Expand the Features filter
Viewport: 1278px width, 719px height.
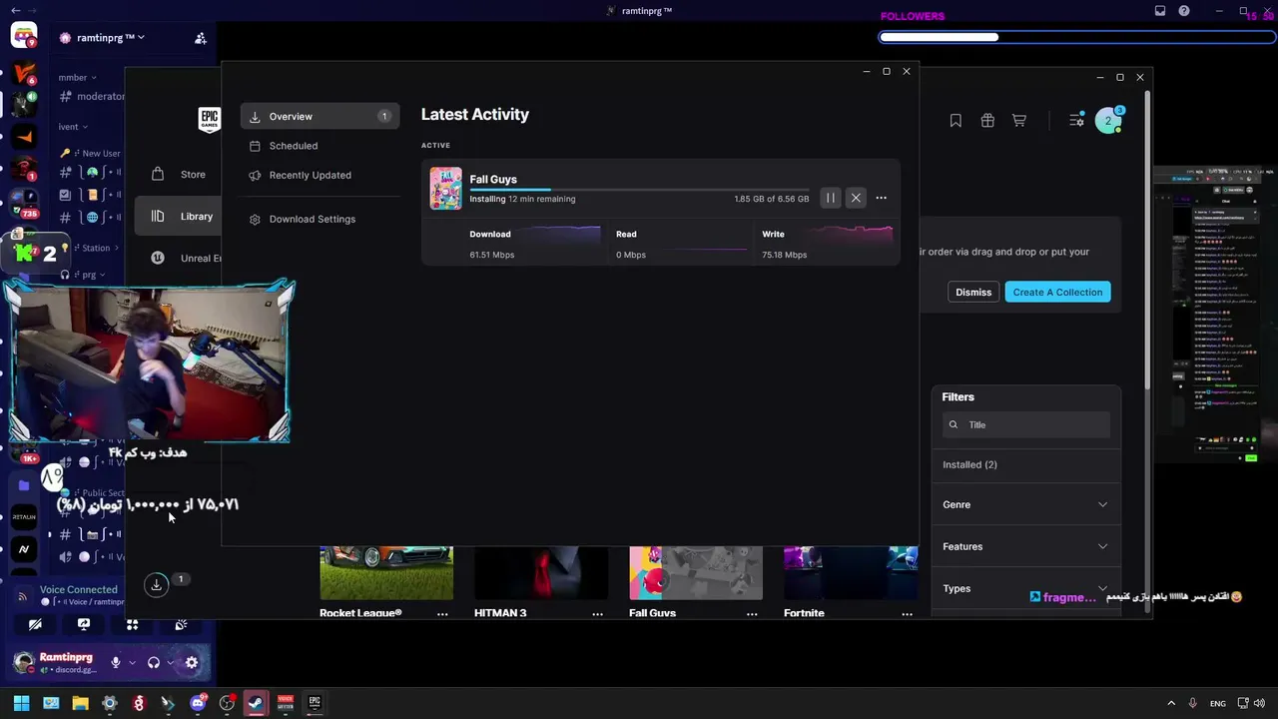[1026, 546]
